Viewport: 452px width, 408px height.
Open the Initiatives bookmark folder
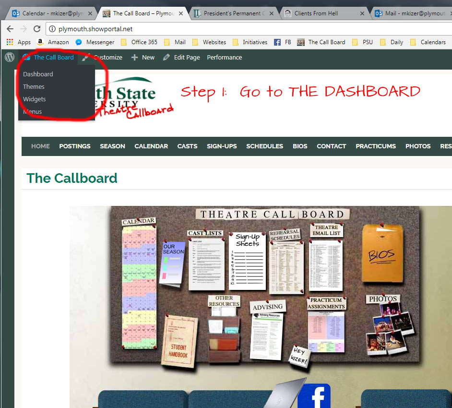[x=250, y=42]
